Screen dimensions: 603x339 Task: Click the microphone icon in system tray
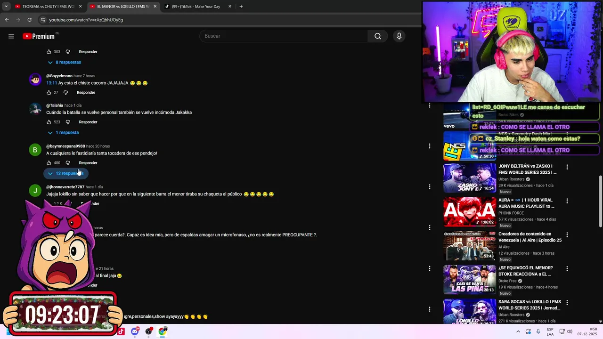(x=538, y=332)
